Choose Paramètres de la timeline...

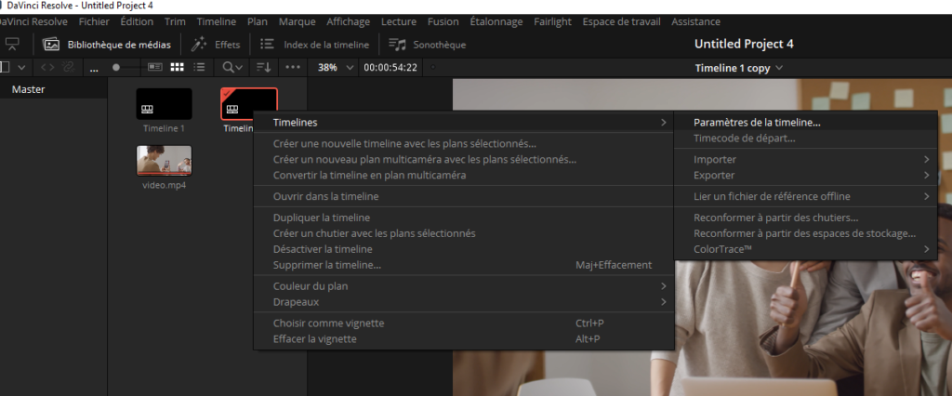pyautogui.click(x=757, y=122)
